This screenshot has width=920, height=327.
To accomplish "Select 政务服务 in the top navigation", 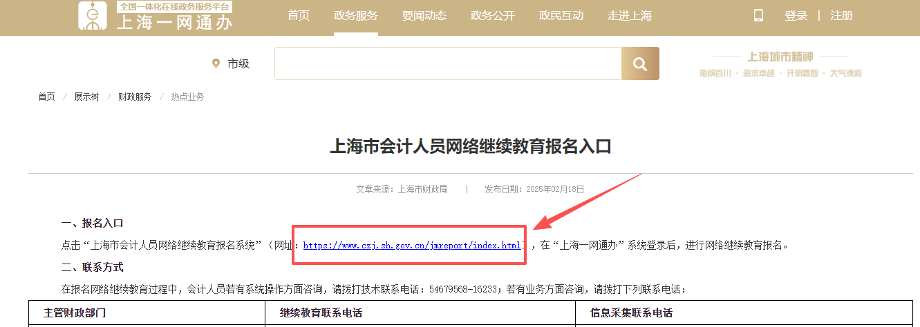I will coord(355,16).
